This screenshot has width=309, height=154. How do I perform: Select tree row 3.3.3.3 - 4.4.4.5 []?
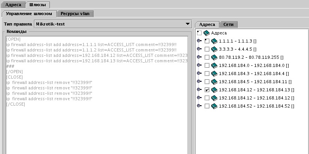[238, 49]
